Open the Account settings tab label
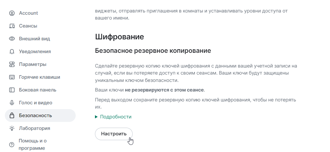The height and width of the screenshot is (152, 330). point(28,13)
